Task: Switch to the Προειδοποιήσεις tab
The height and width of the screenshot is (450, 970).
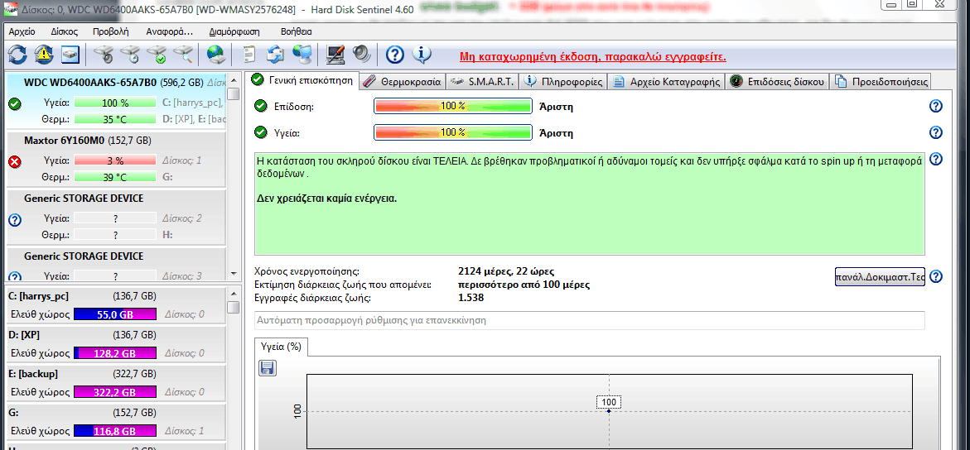Action: (x=880, y=81)
